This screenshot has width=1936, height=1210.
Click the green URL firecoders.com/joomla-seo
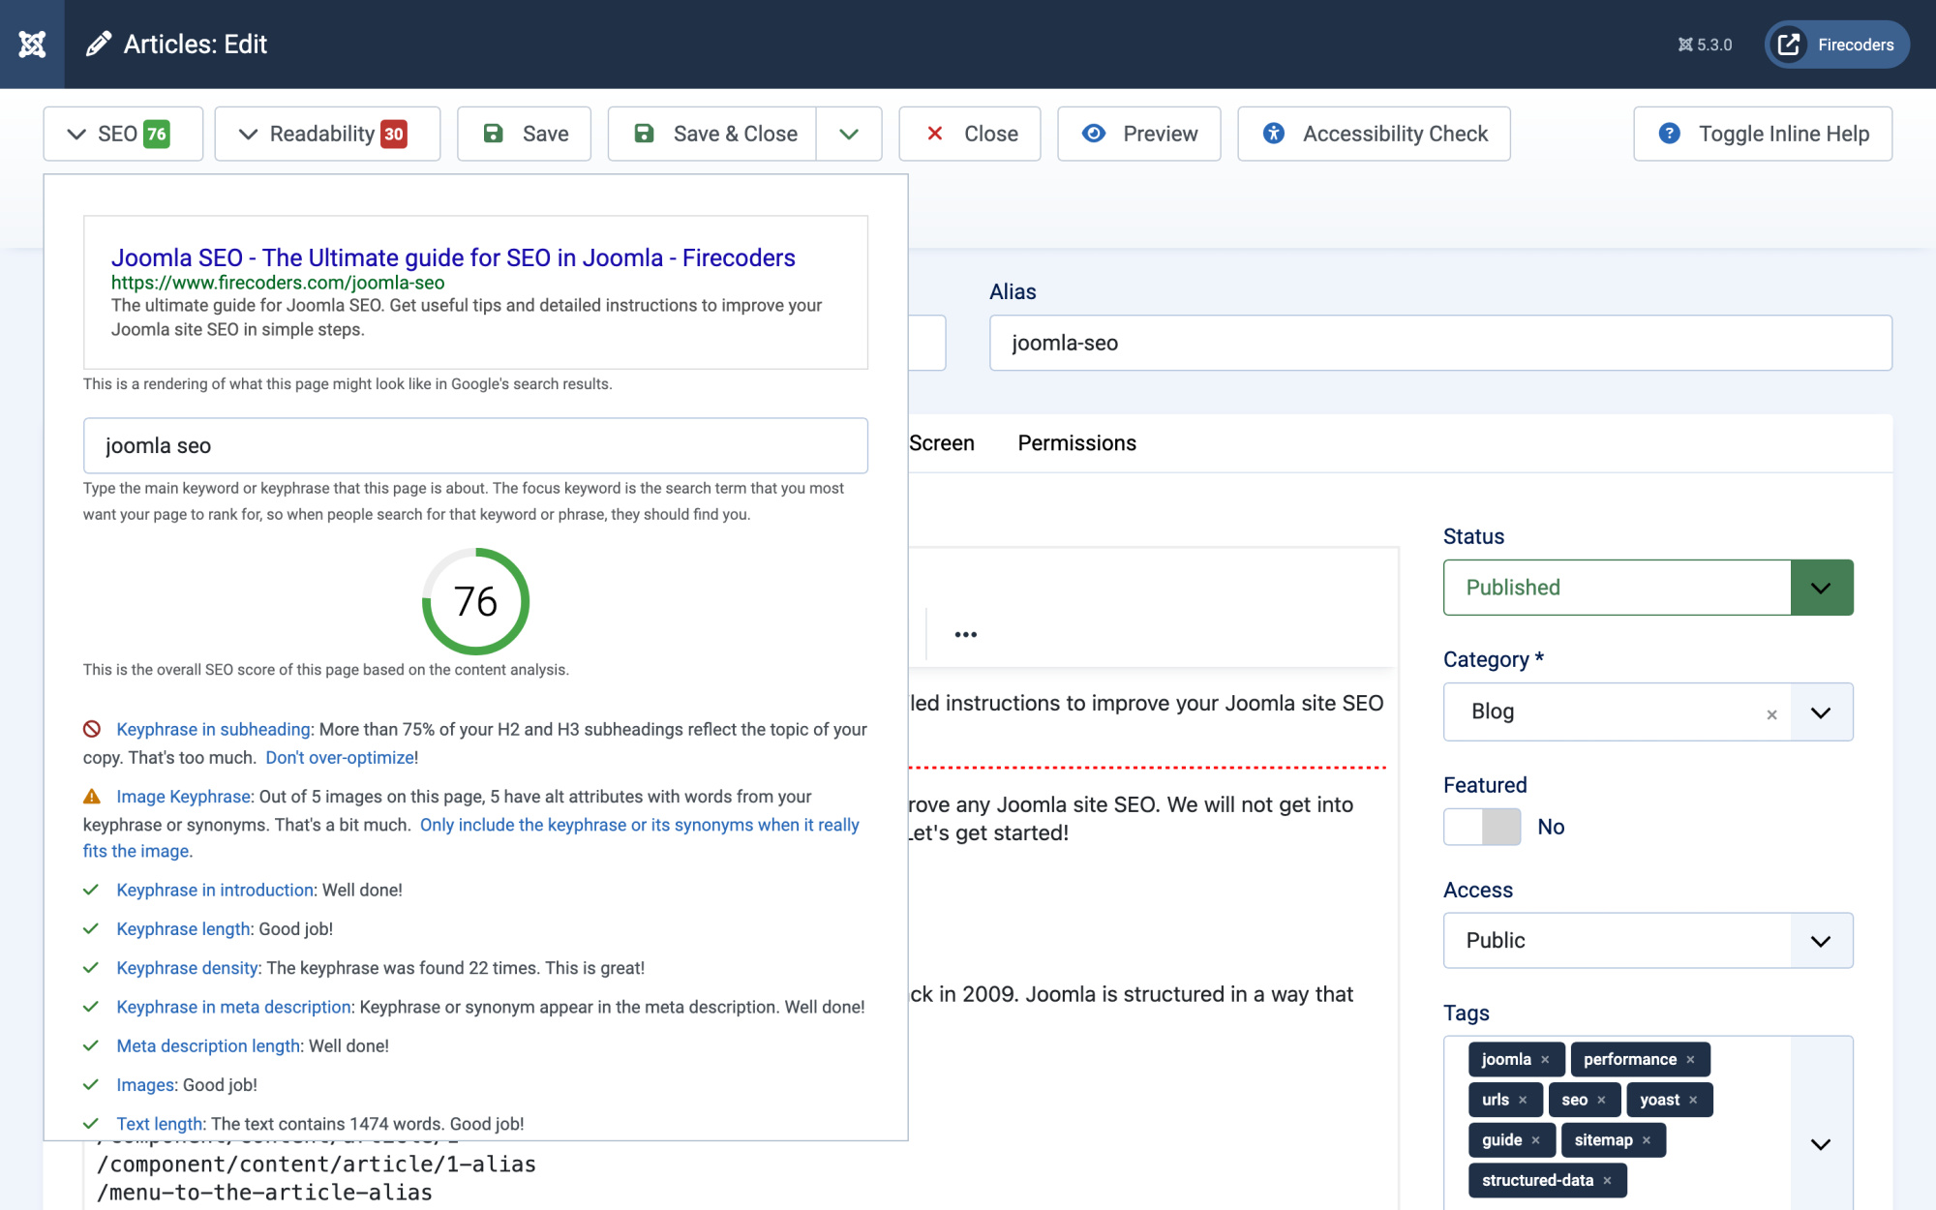tap(278, 283)
